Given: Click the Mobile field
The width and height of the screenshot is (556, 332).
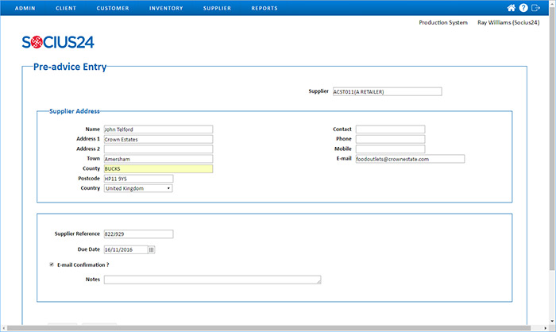Looking at the screenshot, I should (391, 149).
